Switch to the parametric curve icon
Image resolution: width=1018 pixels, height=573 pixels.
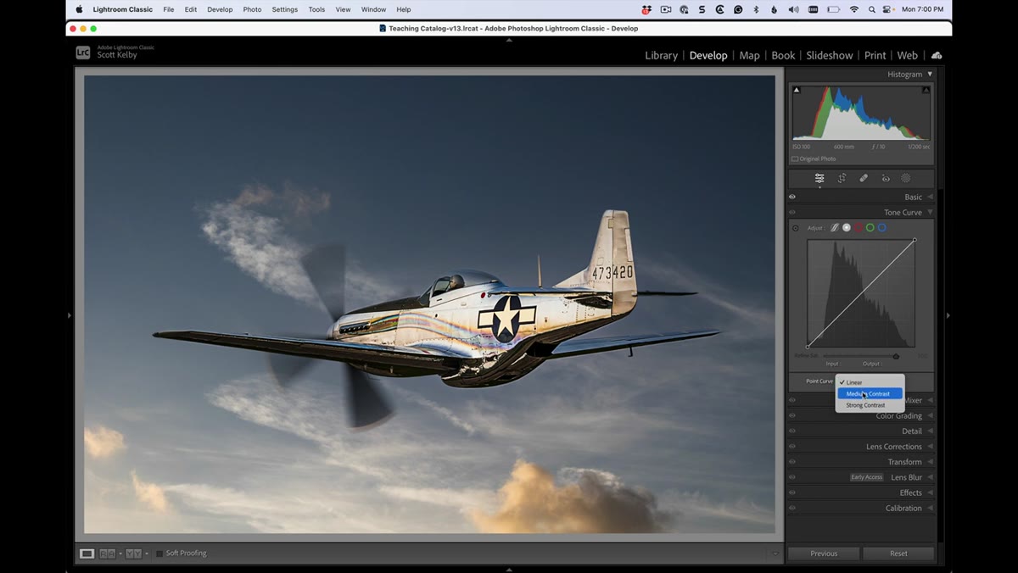(835, 228)
